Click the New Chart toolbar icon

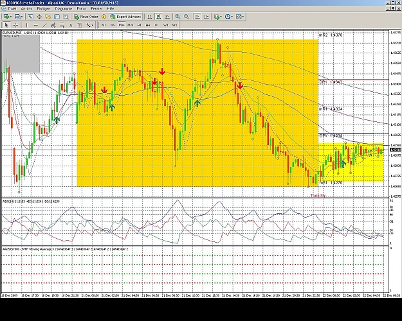coord(6,17)
